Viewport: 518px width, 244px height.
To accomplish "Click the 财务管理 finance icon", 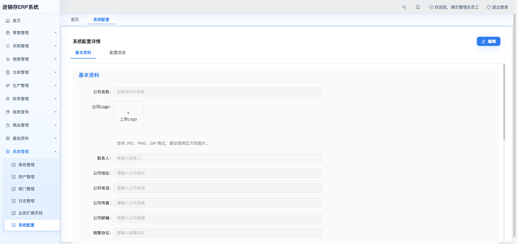I will [x=8, y=99].
